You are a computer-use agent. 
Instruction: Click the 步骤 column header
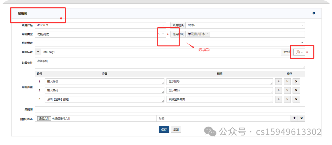coord(105,74)
